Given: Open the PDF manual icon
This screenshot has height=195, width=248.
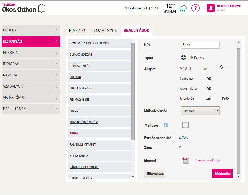Looking at the screenshot, I should click(186, 160).
